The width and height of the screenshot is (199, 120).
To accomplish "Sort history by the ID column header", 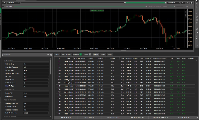I will pyautogui.click(x=59, y=58).
